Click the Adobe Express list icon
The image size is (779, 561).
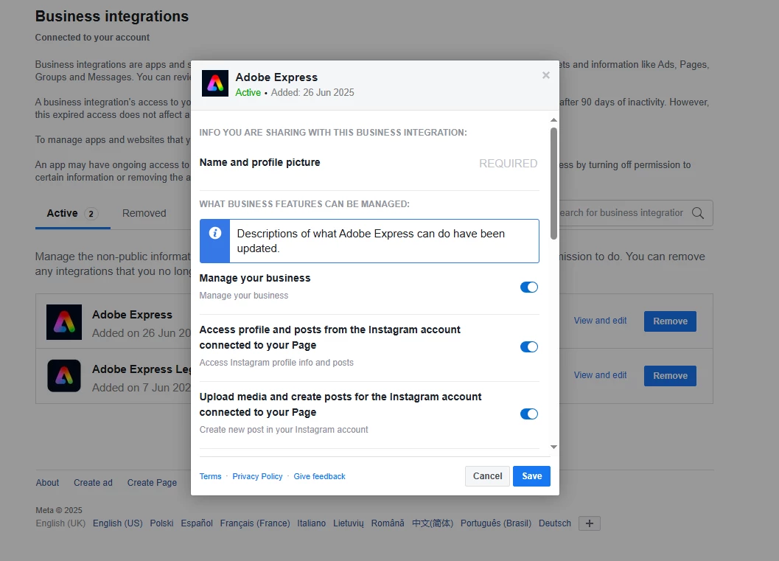click(x=64, y=322)
